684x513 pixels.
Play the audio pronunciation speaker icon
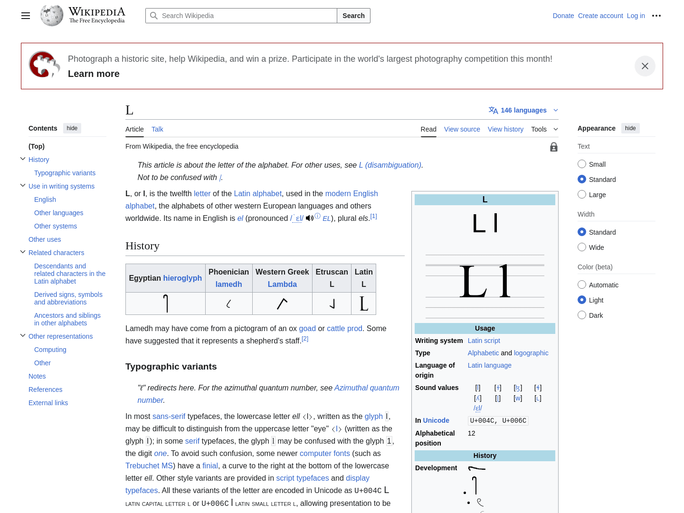pos(309,218)
